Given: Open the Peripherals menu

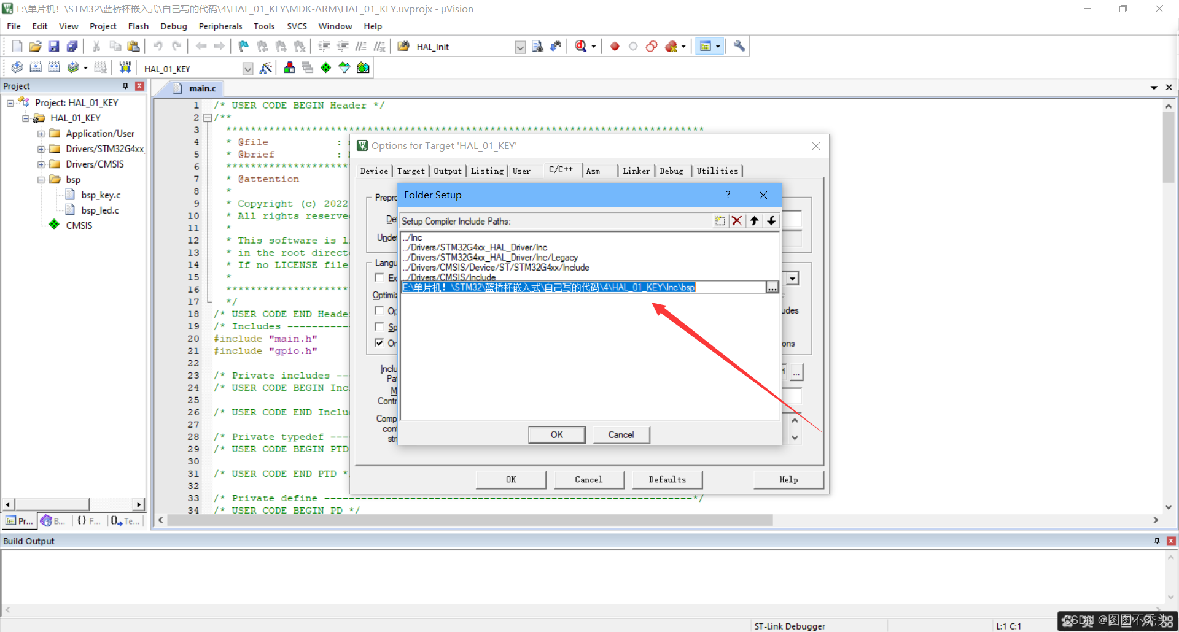Looking at the screenshot, I should coord(220,26).
